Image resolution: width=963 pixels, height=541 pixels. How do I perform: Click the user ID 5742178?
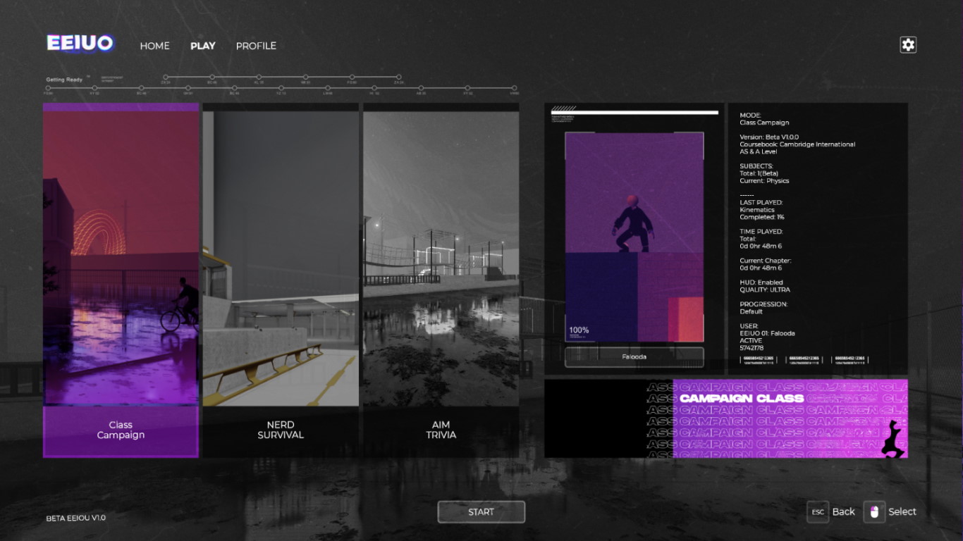(x=752, y=348)
